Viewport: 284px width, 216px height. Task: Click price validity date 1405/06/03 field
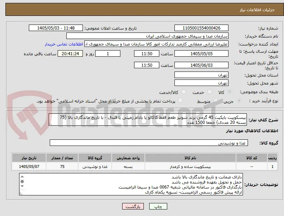point(201,65)
